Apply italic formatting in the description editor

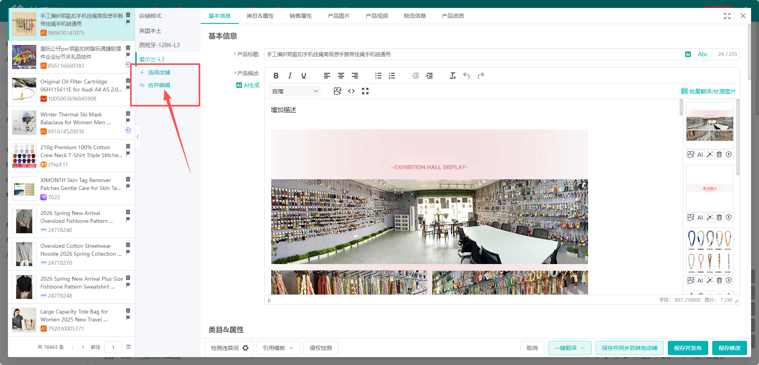290,76
